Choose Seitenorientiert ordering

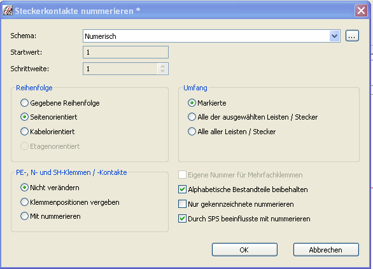pyautogui.click(x=24, y=117)
